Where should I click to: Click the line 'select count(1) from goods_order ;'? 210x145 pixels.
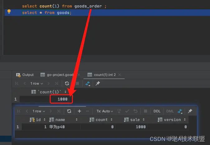pyautogui.click(x=64, y=6)
